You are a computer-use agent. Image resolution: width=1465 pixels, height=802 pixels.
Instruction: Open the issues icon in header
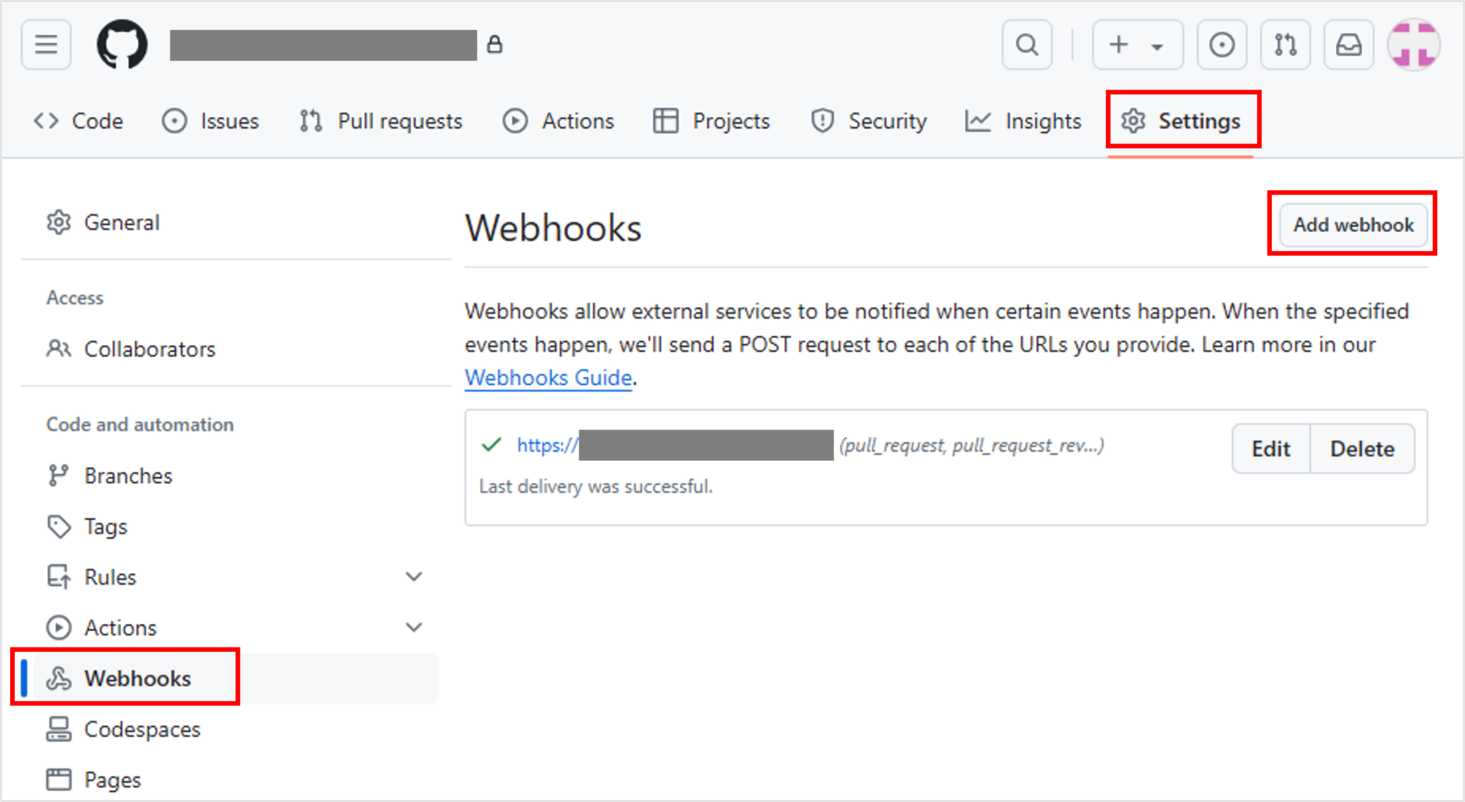tap(1221, 45)
